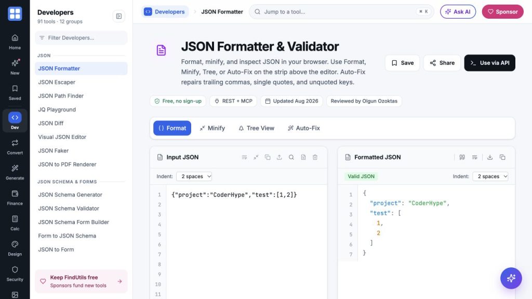This screenshot has width=532, height=299.
Task: Open JSON Path Finder tool
Action: pyautogui.click(x=81, y=96)
